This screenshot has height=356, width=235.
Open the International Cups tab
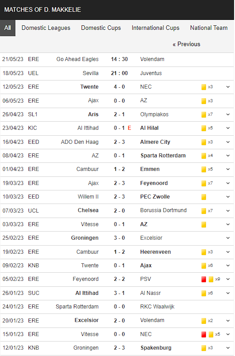pos(155,28)
